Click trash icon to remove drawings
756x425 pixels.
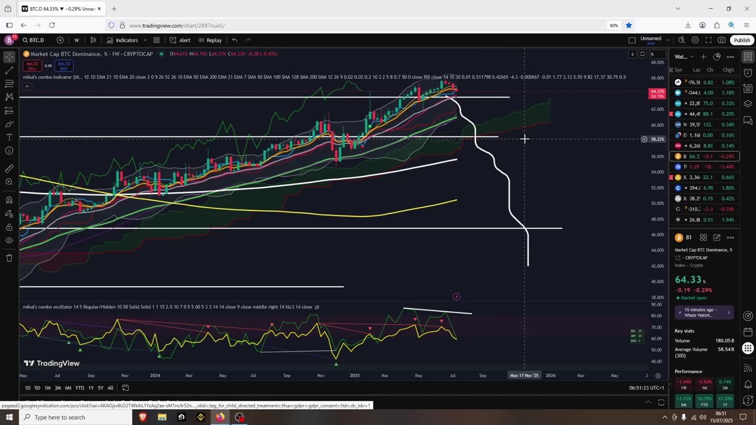[x=9, y=258]
